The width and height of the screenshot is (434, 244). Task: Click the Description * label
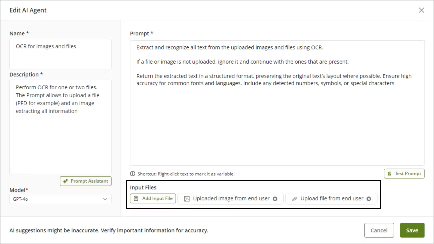coord(26,75)
